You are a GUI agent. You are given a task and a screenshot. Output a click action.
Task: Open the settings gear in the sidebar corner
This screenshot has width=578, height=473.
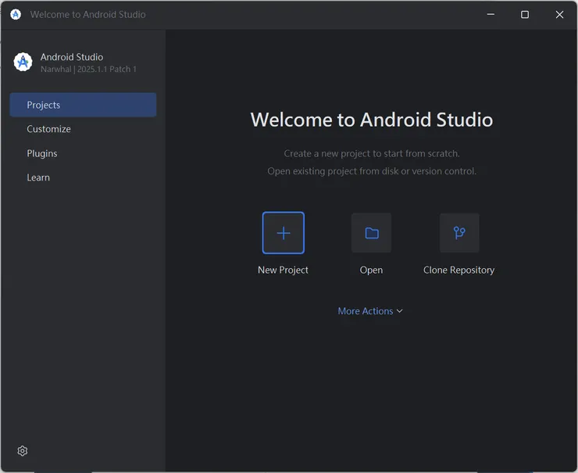coord(23,451)
